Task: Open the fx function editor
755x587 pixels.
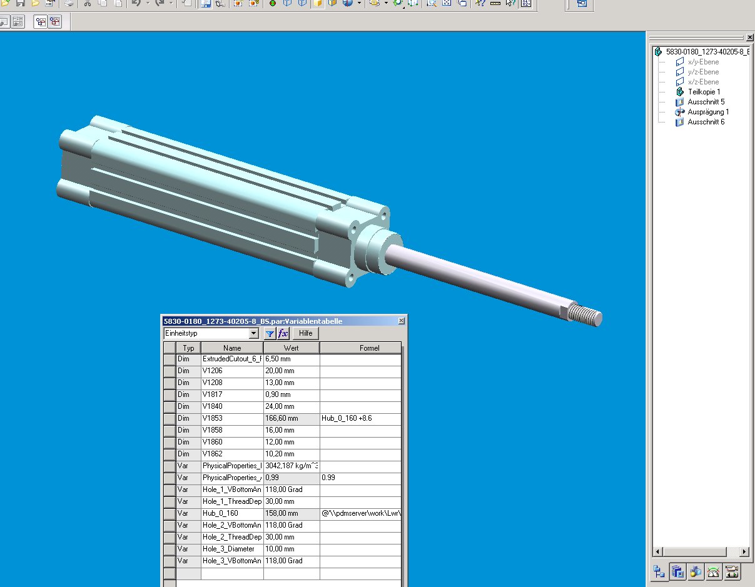Action: pyautogui.click(x=283, y=334)
